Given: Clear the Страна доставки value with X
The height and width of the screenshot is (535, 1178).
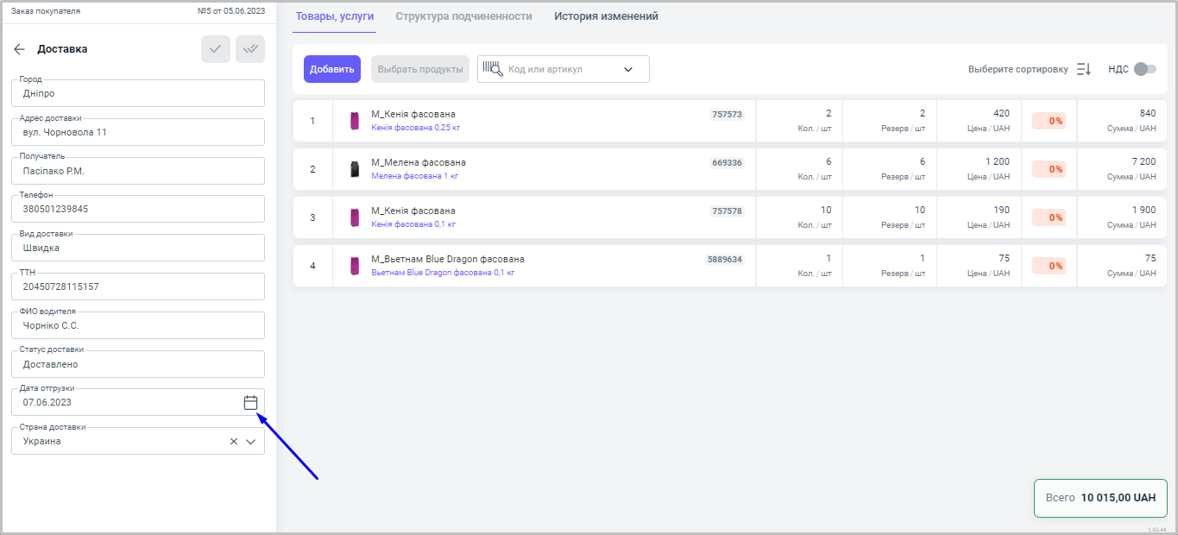Looking at the screenshot, I should tap(233, 442).
